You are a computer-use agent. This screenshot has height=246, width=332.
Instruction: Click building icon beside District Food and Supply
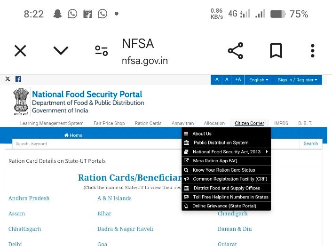point(186,188)
